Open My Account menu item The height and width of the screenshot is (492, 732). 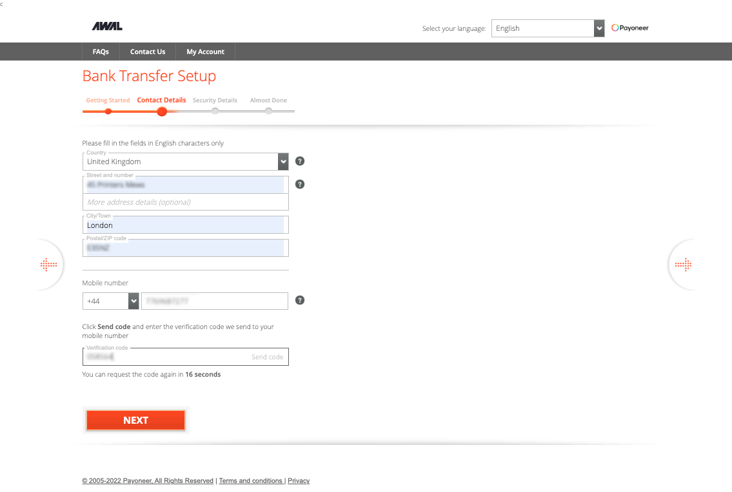[x=206, y=52]
